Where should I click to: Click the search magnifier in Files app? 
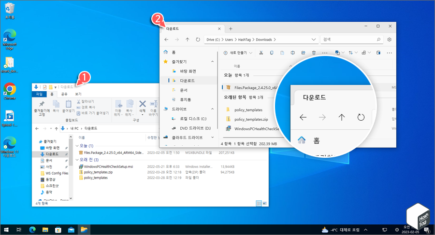pos(378,40)
